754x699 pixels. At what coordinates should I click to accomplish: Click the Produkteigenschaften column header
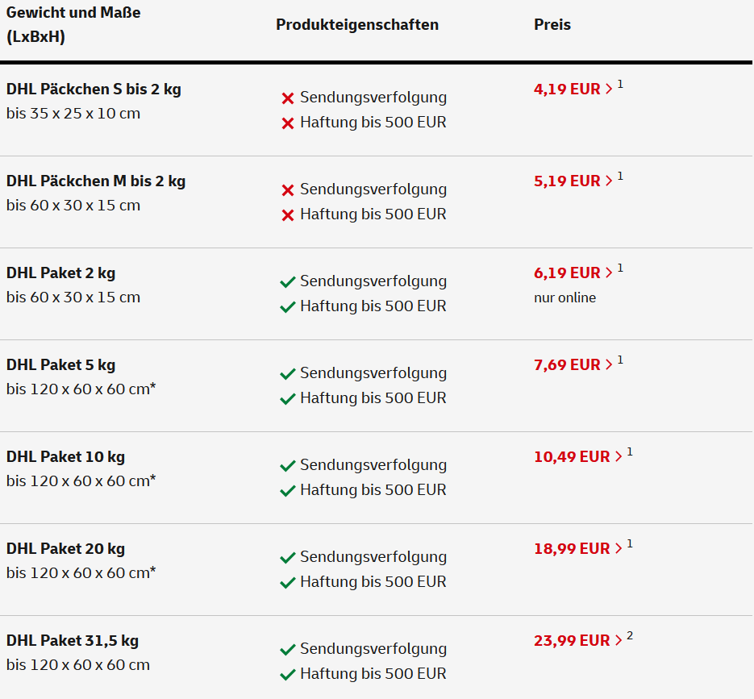pos(357,24)
